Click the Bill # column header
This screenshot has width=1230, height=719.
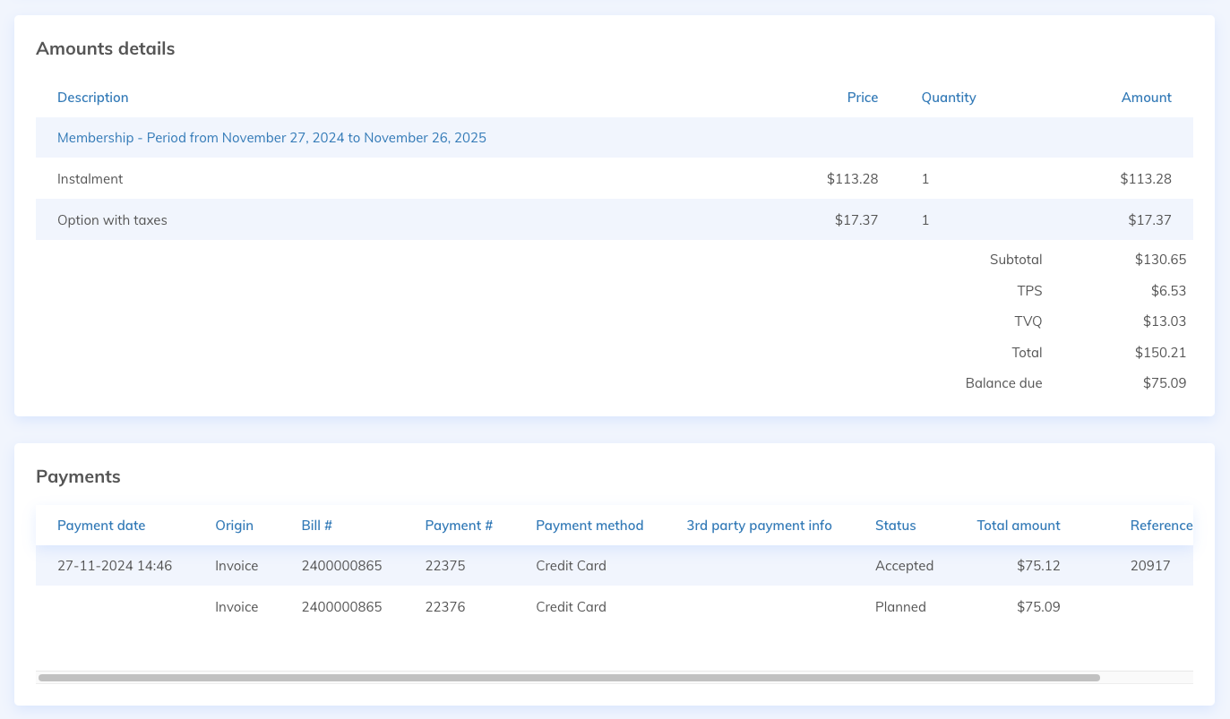point(317,526)
